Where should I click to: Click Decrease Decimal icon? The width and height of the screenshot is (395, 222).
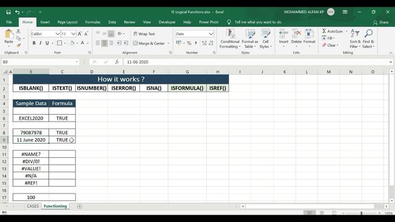(x=211, y=43)
